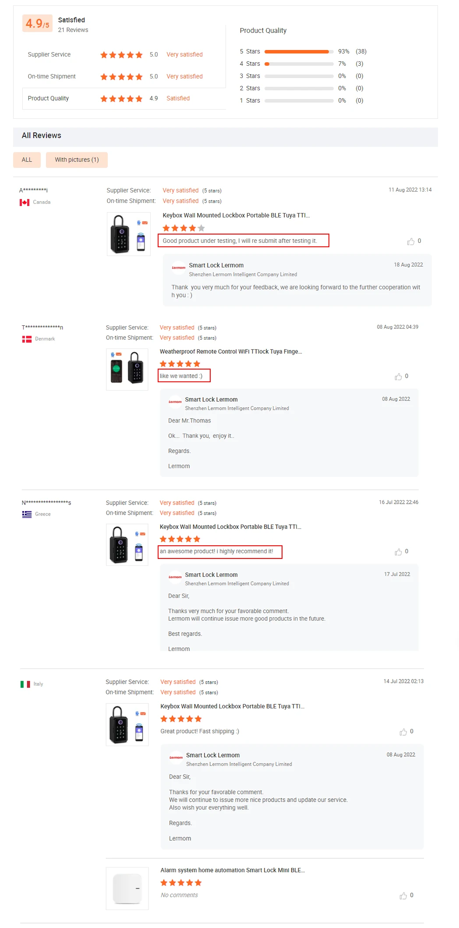Filter reviews With pictures (1)

coord(77,160)
